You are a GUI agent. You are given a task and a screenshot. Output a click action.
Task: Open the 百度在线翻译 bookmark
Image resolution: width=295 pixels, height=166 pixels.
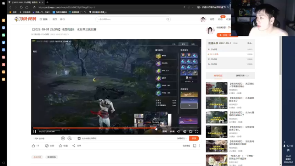(x=60, y=12)
